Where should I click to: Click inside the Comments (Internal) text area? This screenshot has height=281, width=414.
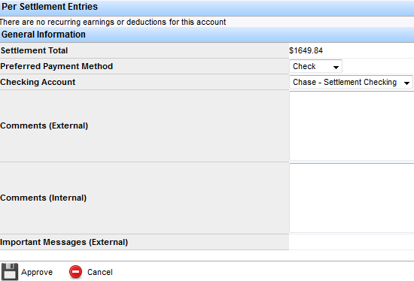(352, 198)
